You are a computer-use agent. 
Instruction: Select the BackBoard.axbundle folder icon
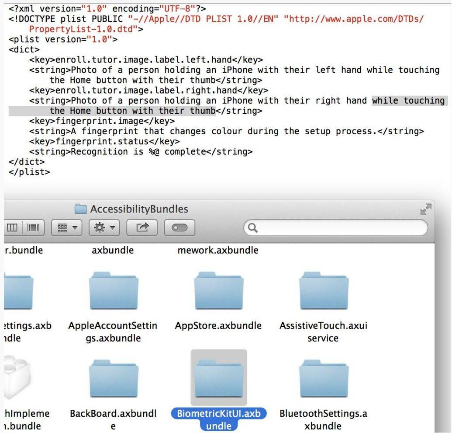tap(114, 377)
